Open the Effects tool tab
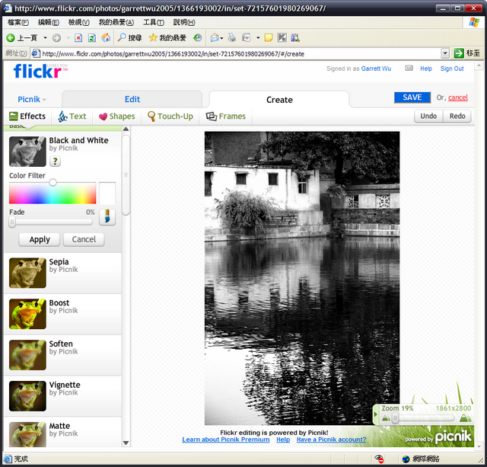487x467 pixels. (x=27, y=117)
